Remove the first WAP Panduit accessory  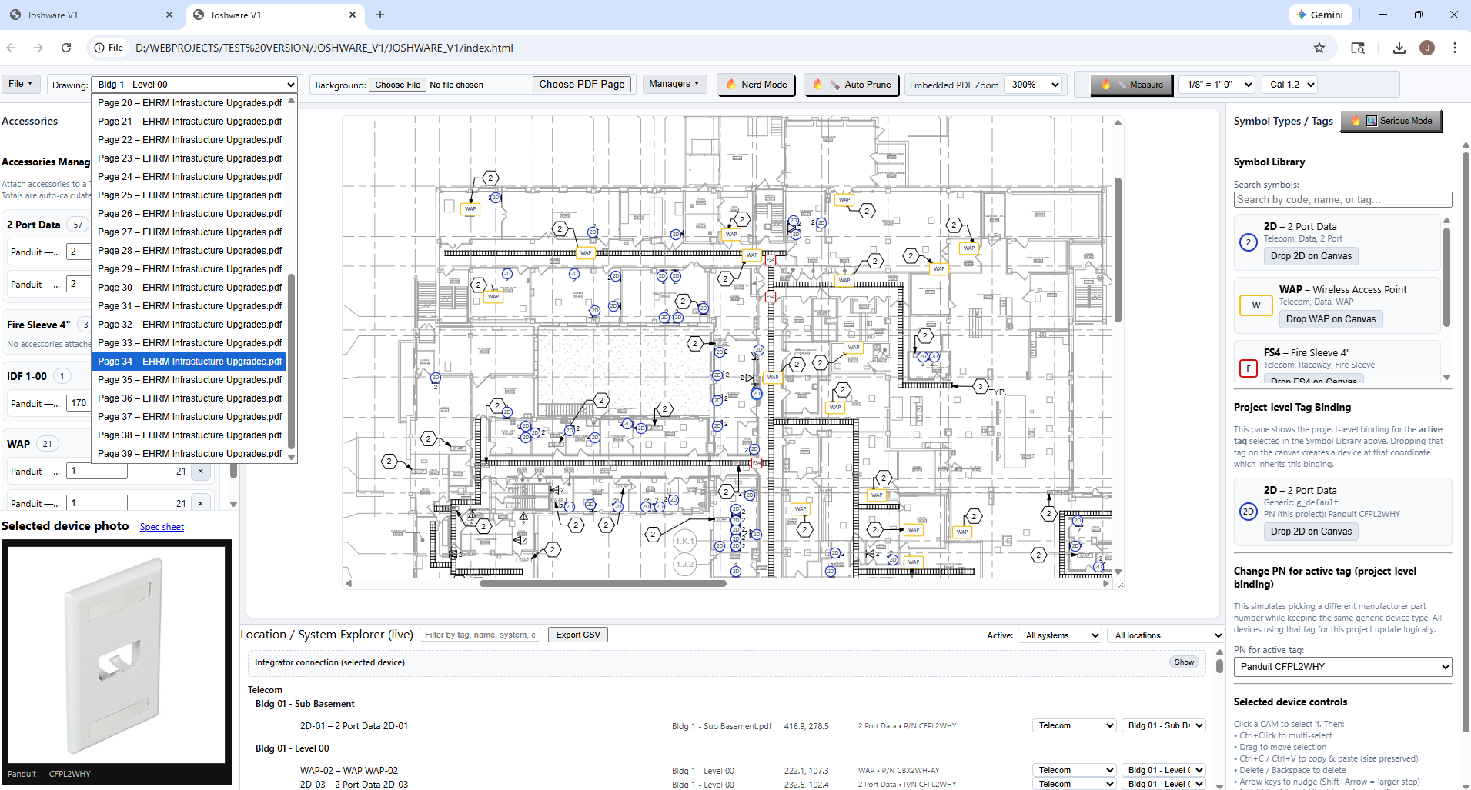[201, 471]
